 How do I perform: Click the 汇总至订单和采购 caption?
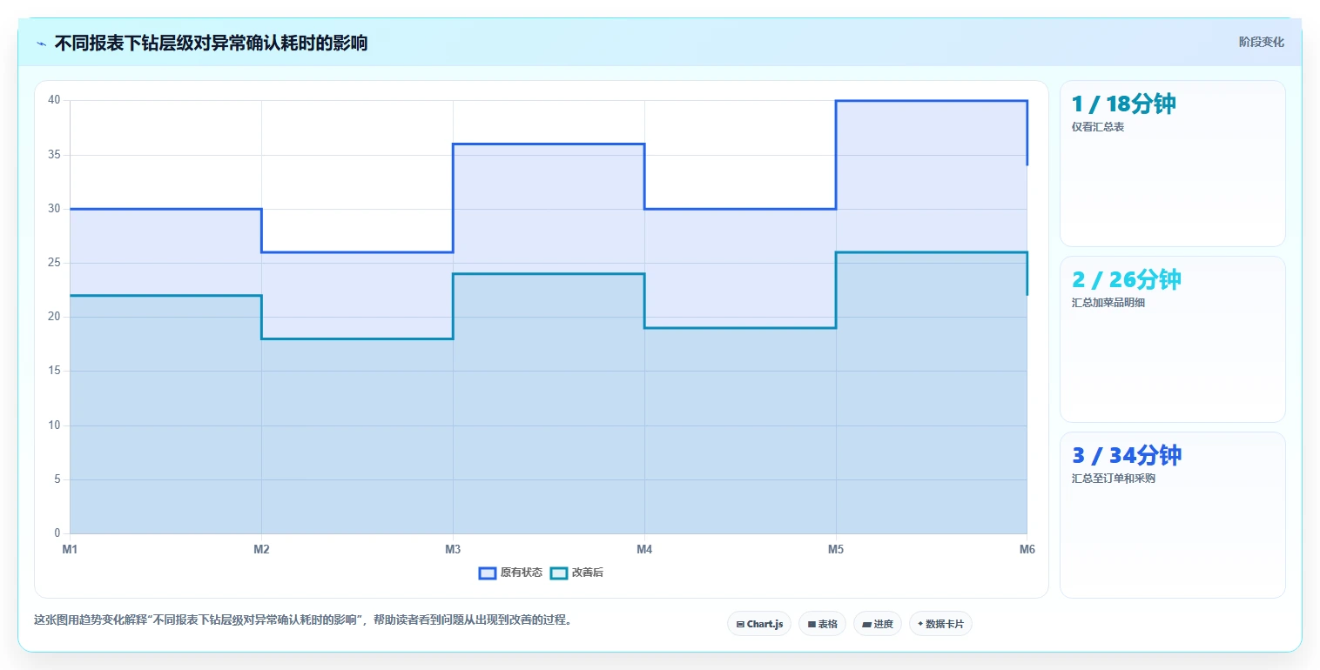click(1114, 479)
